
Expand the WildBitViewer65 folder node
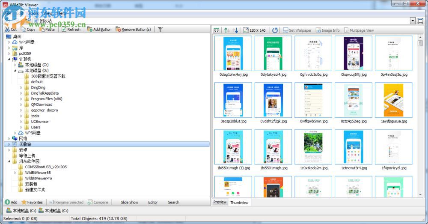(15, 173)
